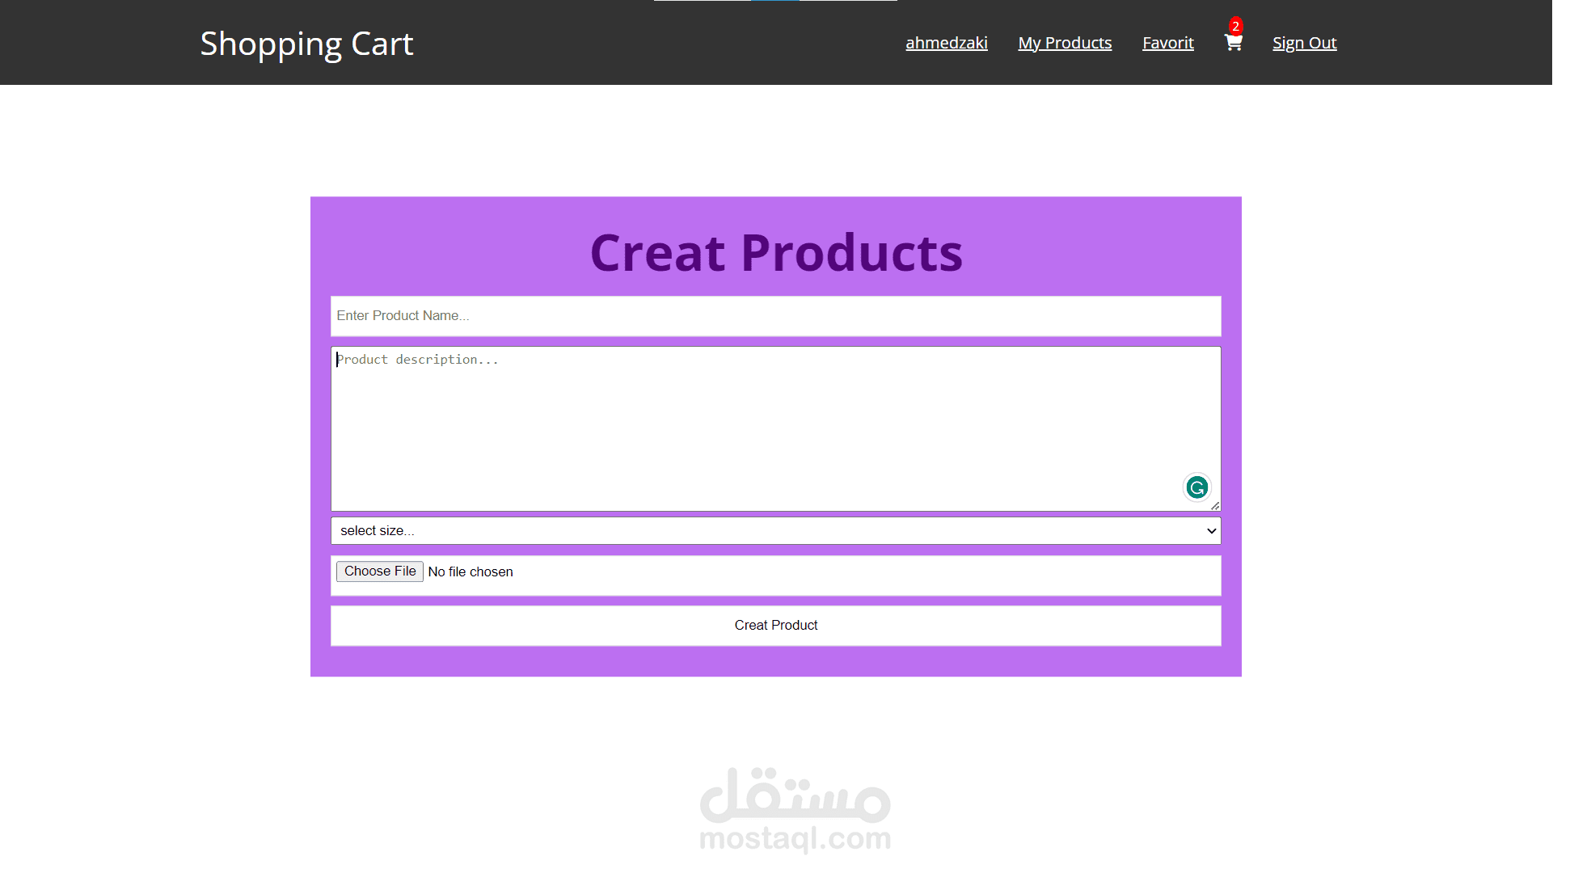Click the textarea resize handle corner

(x=1215, y=506)
